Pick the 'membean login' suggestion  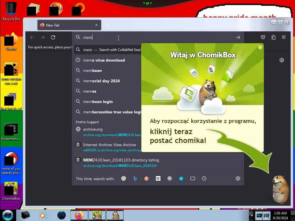pos(108,102)
